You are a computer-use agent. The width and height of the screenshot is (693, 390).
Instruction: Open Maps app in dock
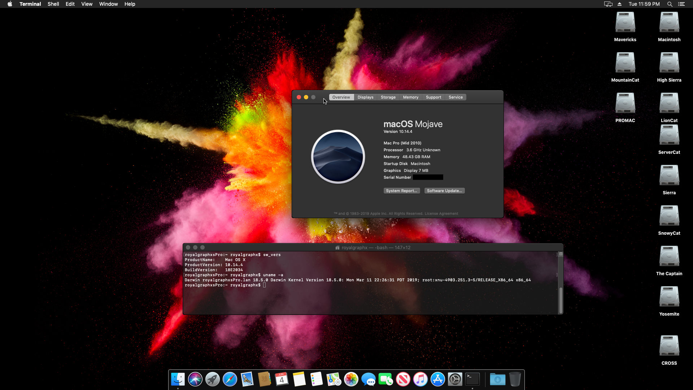coord(334,380)
